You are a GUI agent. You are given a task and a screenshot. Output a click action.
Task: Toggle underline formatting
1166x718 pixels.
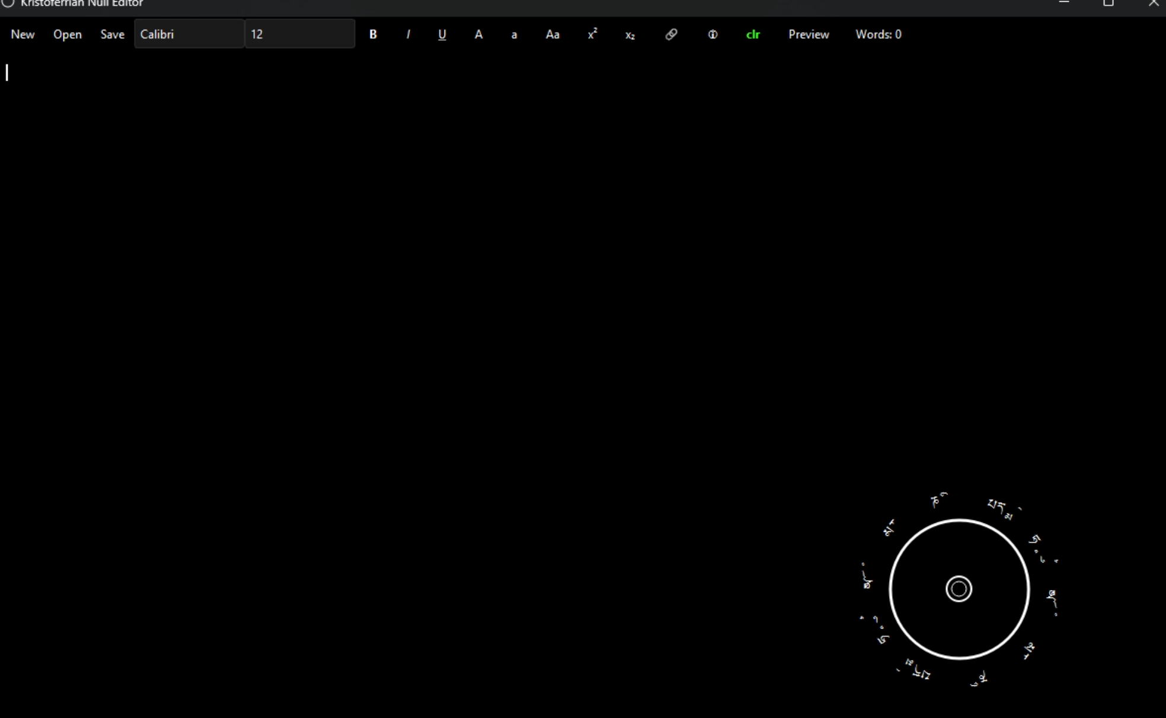pyautogui.click(x=442, y=34)
